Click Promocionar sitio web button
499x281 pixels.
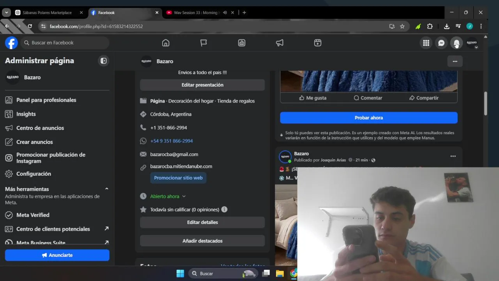[178, 178]
